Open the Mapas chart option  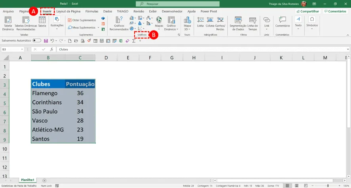pos(159,23)
